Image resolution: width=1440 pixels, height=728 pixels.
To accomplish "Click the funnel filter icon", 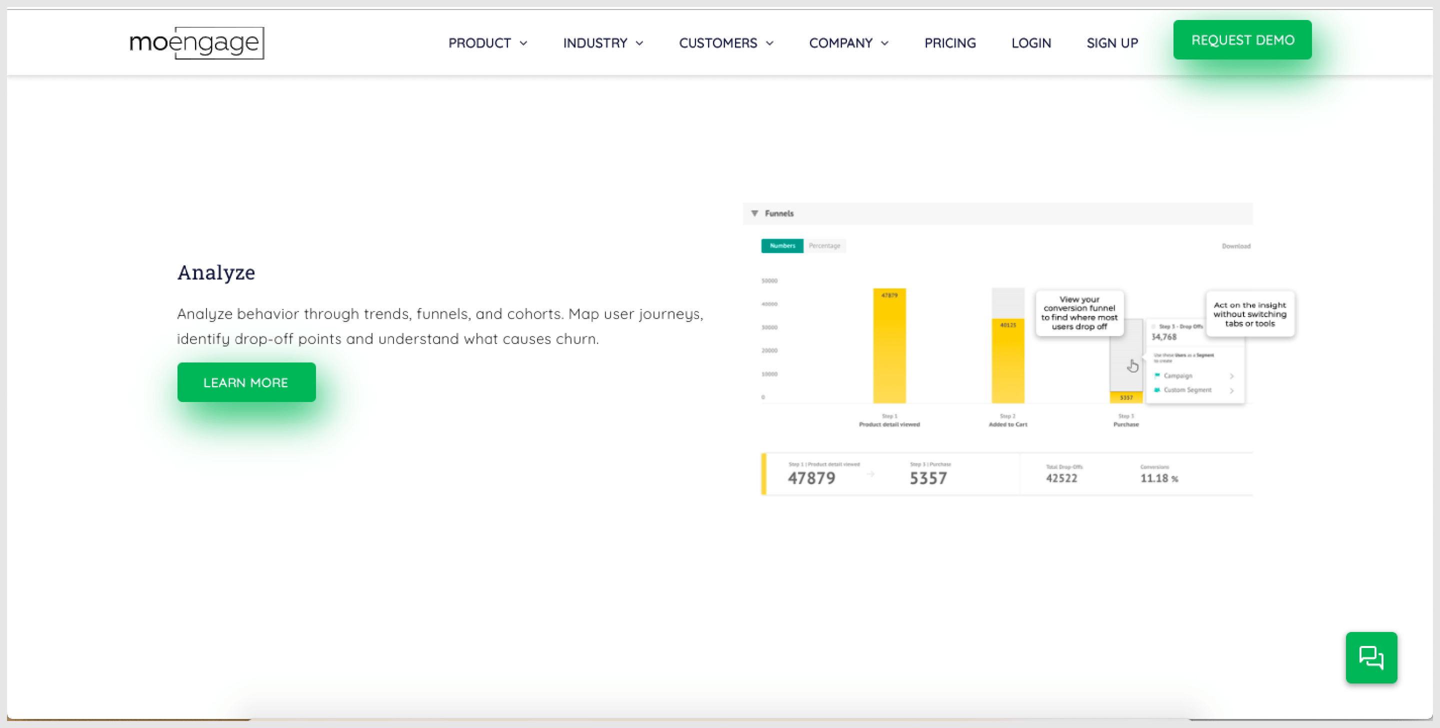I will coord(755,213).
